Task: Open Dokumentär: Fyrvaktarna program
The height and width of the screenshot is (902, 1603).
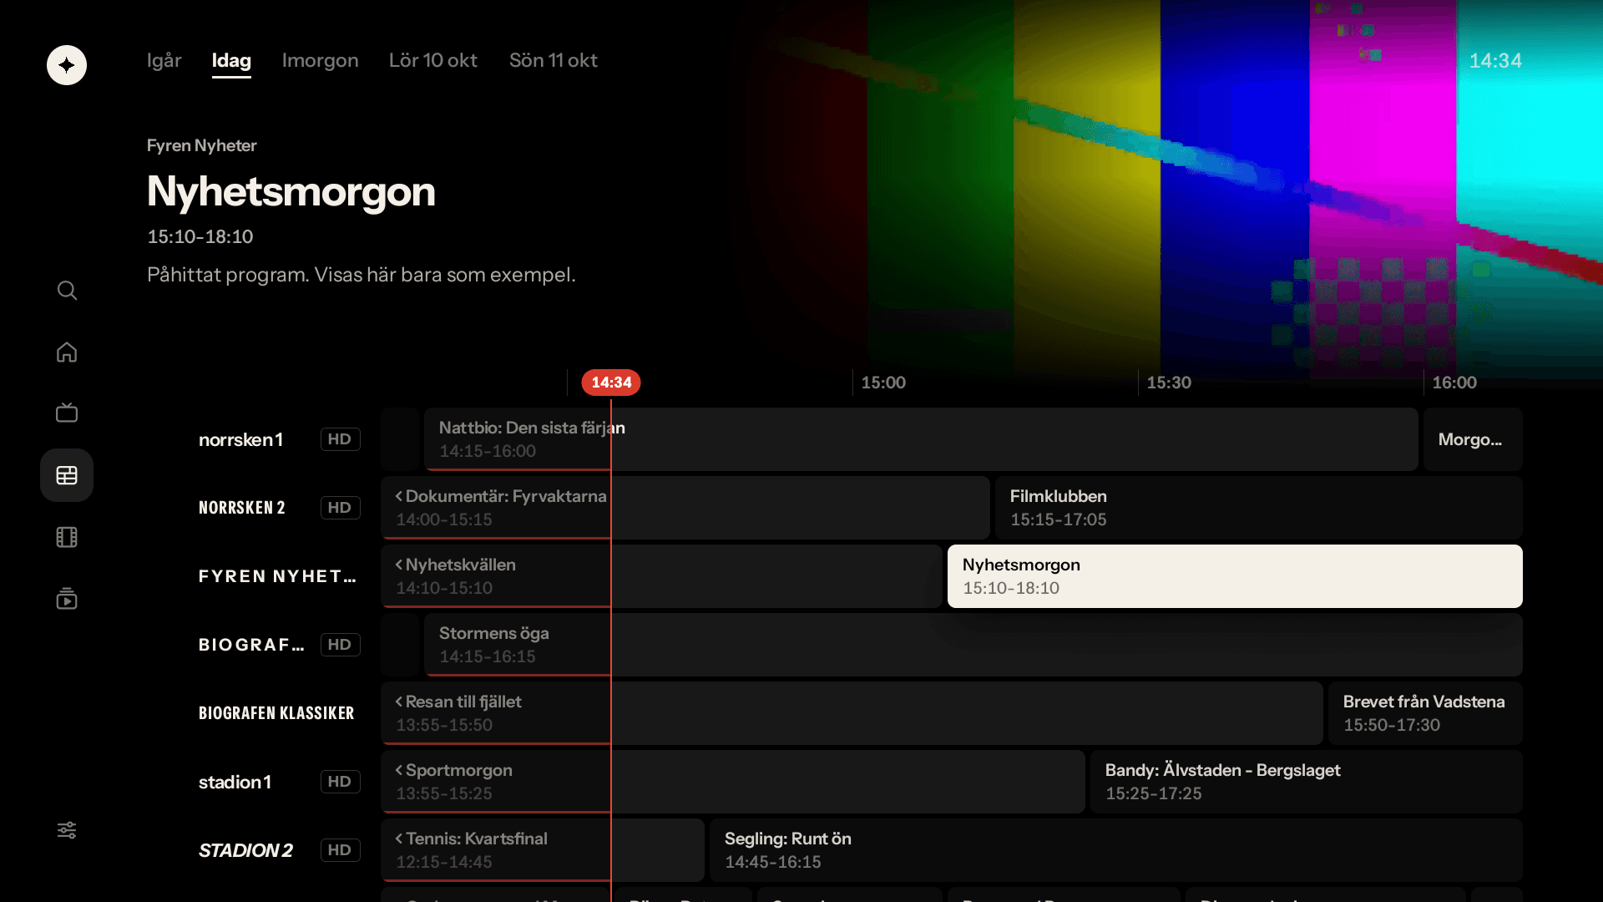Action: coord(685,508)
